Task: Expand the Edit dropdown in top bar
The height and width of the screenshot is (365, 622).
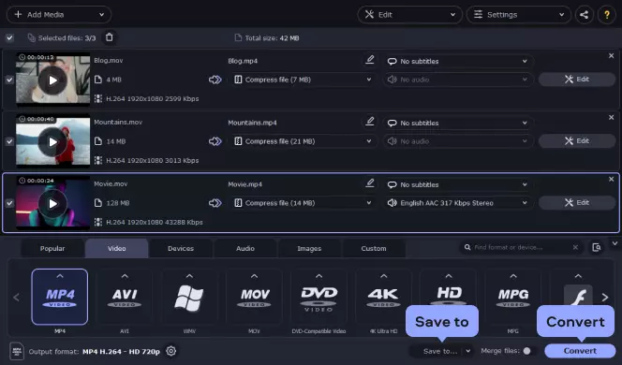Action: click(409, 15)
